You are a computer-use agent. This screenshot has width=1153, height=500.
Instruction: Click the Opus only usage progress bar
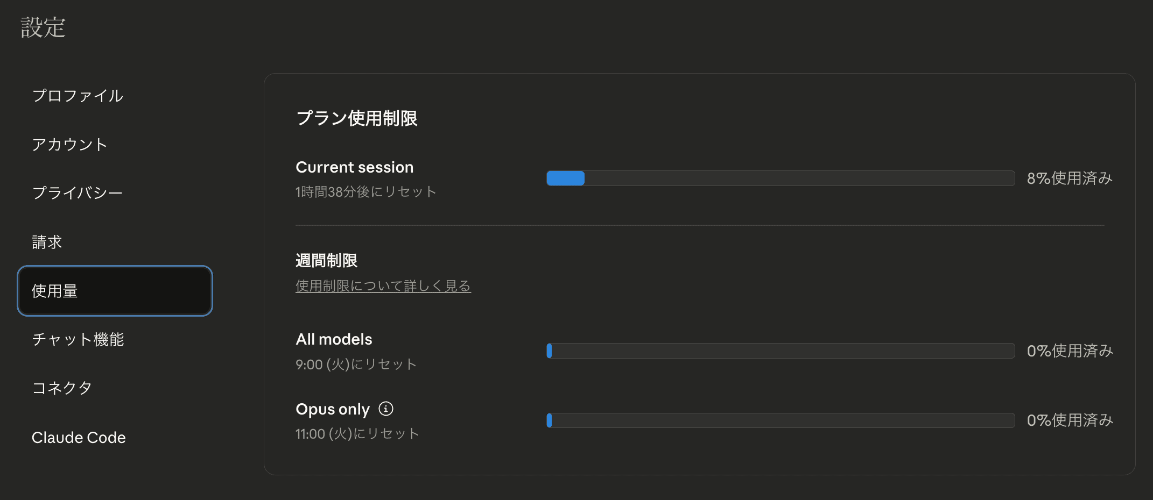(781, 420)
